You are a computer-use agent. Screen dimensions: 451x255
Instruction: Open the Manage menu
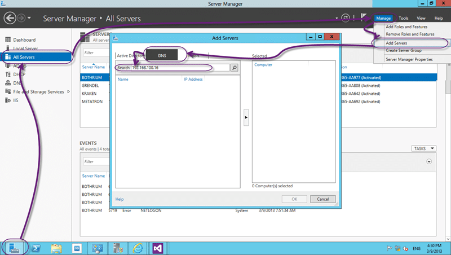click(383, 18)
